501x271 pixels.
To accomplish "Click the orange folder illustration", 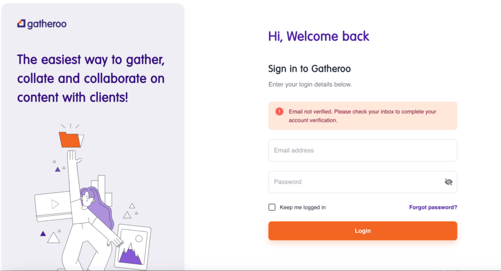I will 71,139.
